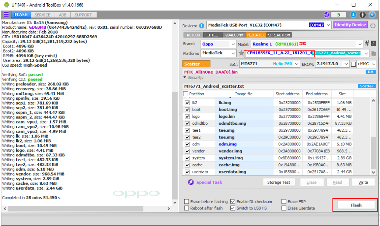Open settings gear icon

pos(372,15)
